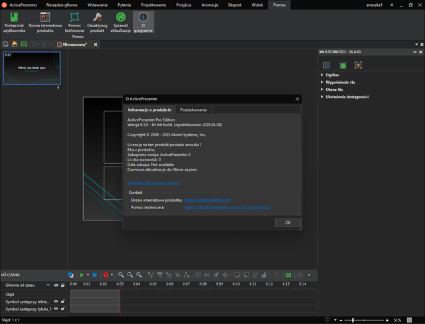Click the red record button in timeline
This screenshot has width=425, height=324.
click(x=106, y=275)
